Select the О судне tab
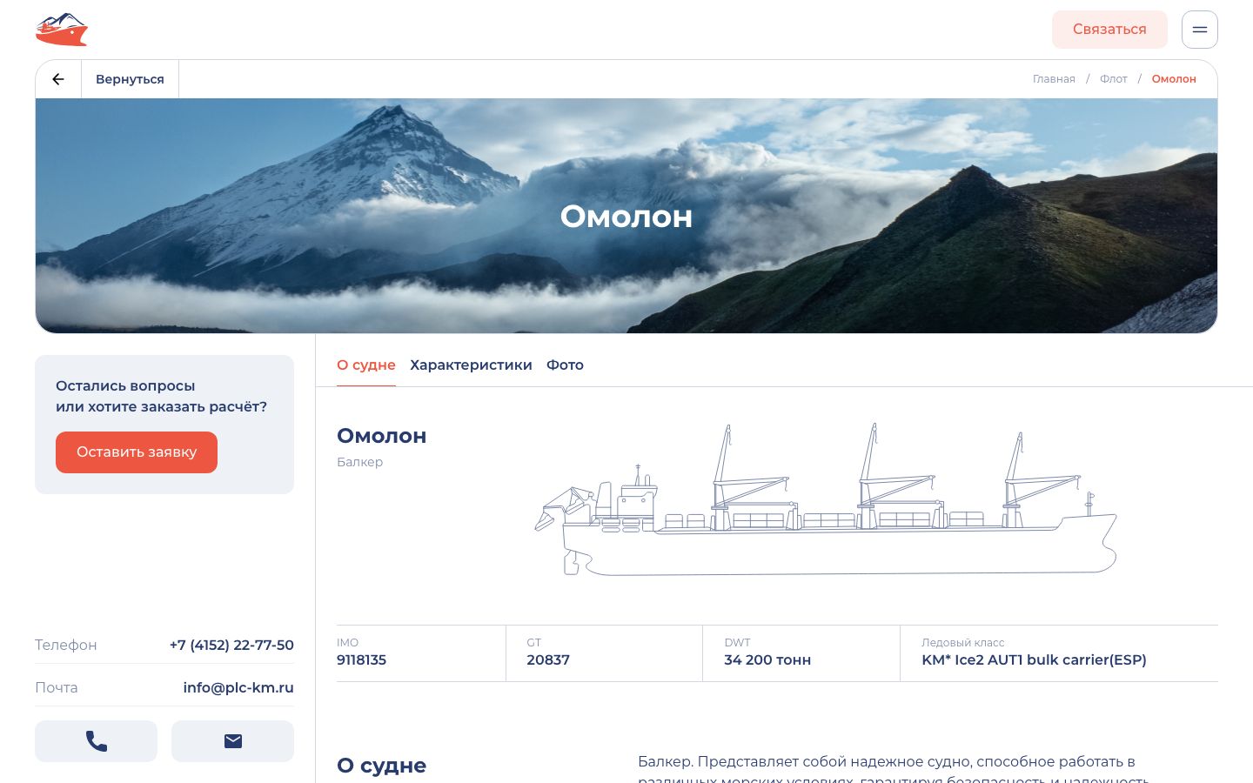The height and width of the screenshot is (783, 1253). pos(366,365)
